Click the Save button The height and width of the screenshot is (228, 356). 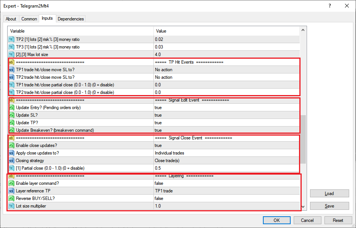point(329,206)
